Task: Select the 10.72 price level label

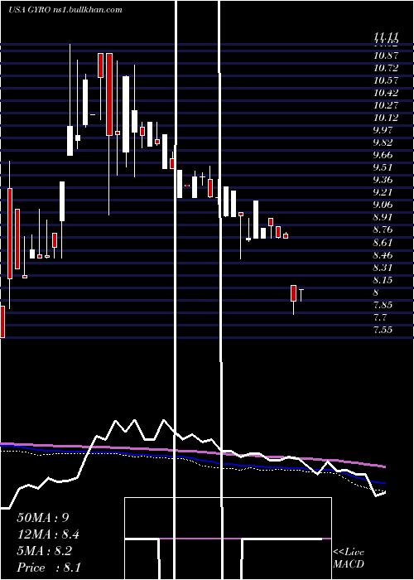Action: [x=386, y=68]
